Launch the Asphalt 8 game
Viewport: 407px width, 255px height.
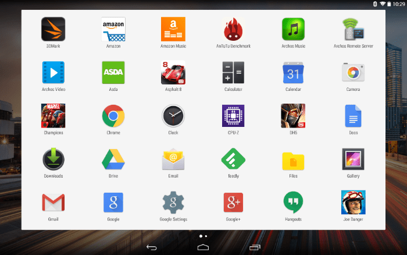(173, 73)
